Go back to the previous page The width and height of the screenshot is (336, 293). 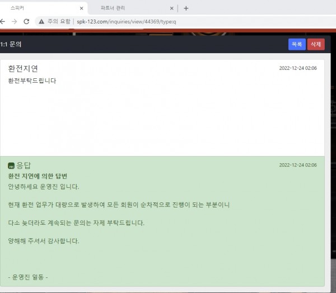click(2, 21)
